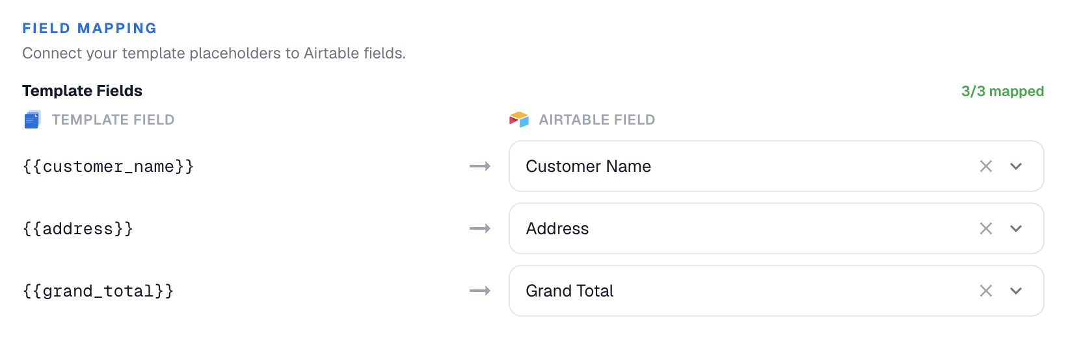
Task: Expand the Address dropdown chevron
Action: [1016, 228]
